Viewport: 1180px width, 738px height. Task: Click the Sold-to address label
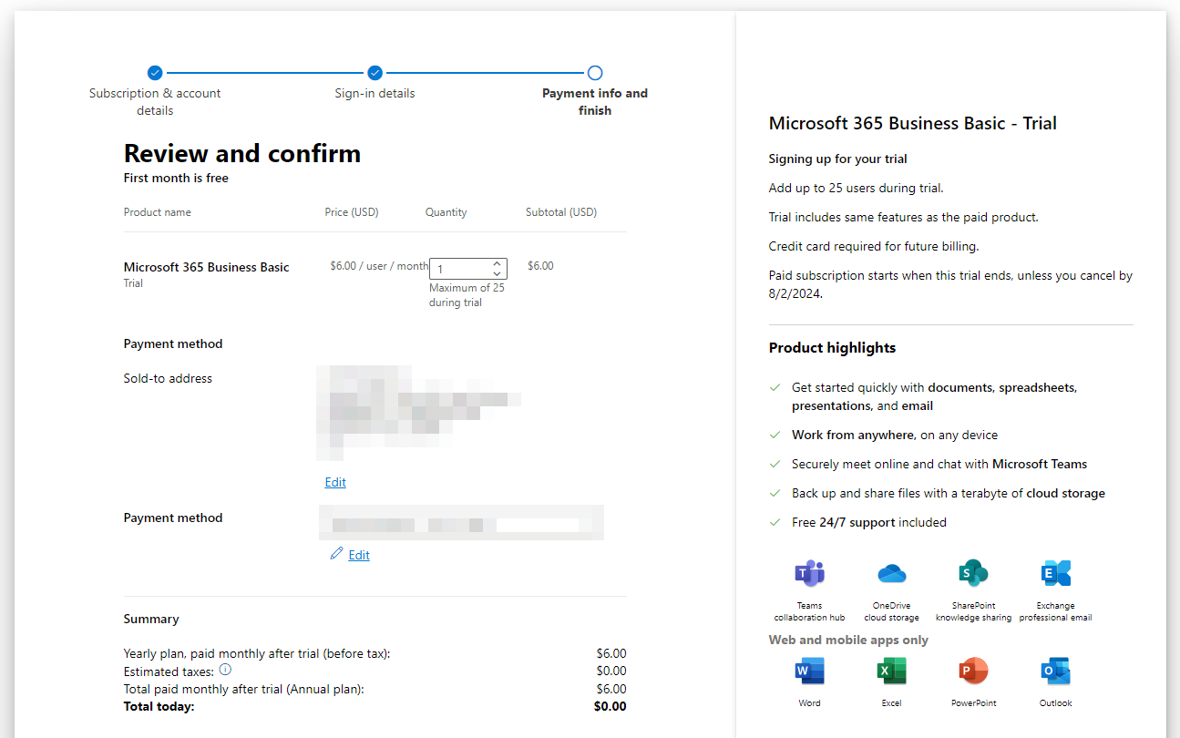tap(168, 378)
